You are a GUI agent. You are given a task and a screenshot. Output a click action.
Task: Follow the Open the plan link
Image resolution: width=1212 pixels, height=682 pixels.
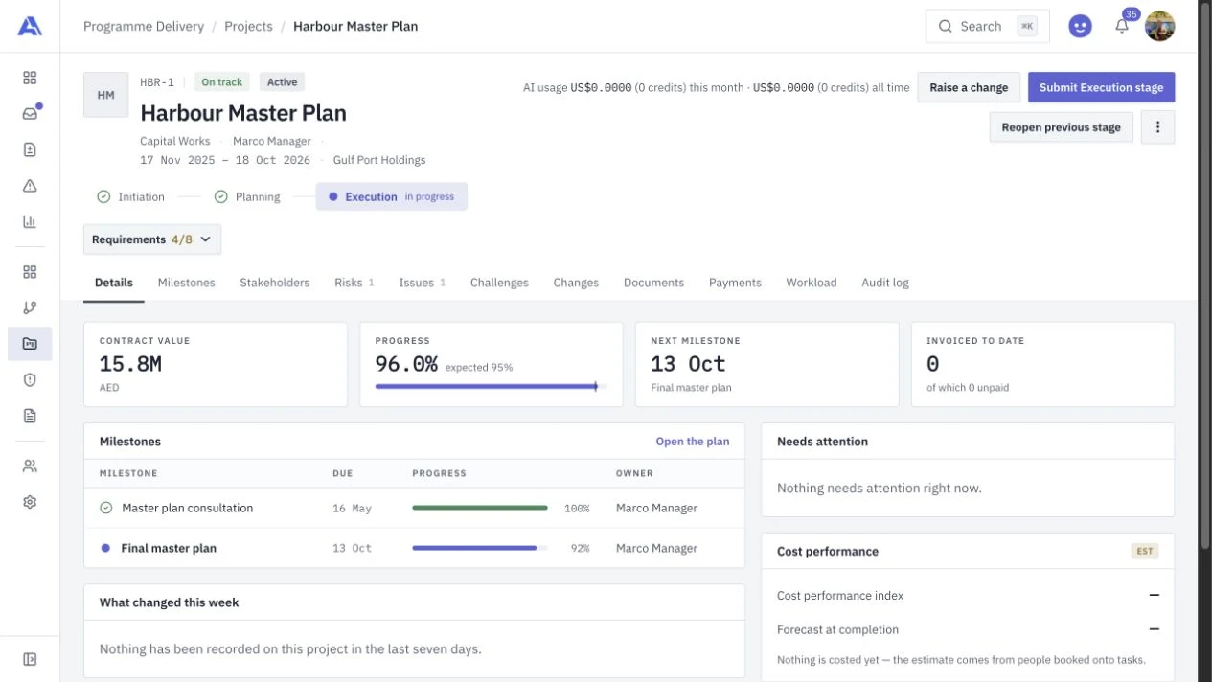point(693,442)
